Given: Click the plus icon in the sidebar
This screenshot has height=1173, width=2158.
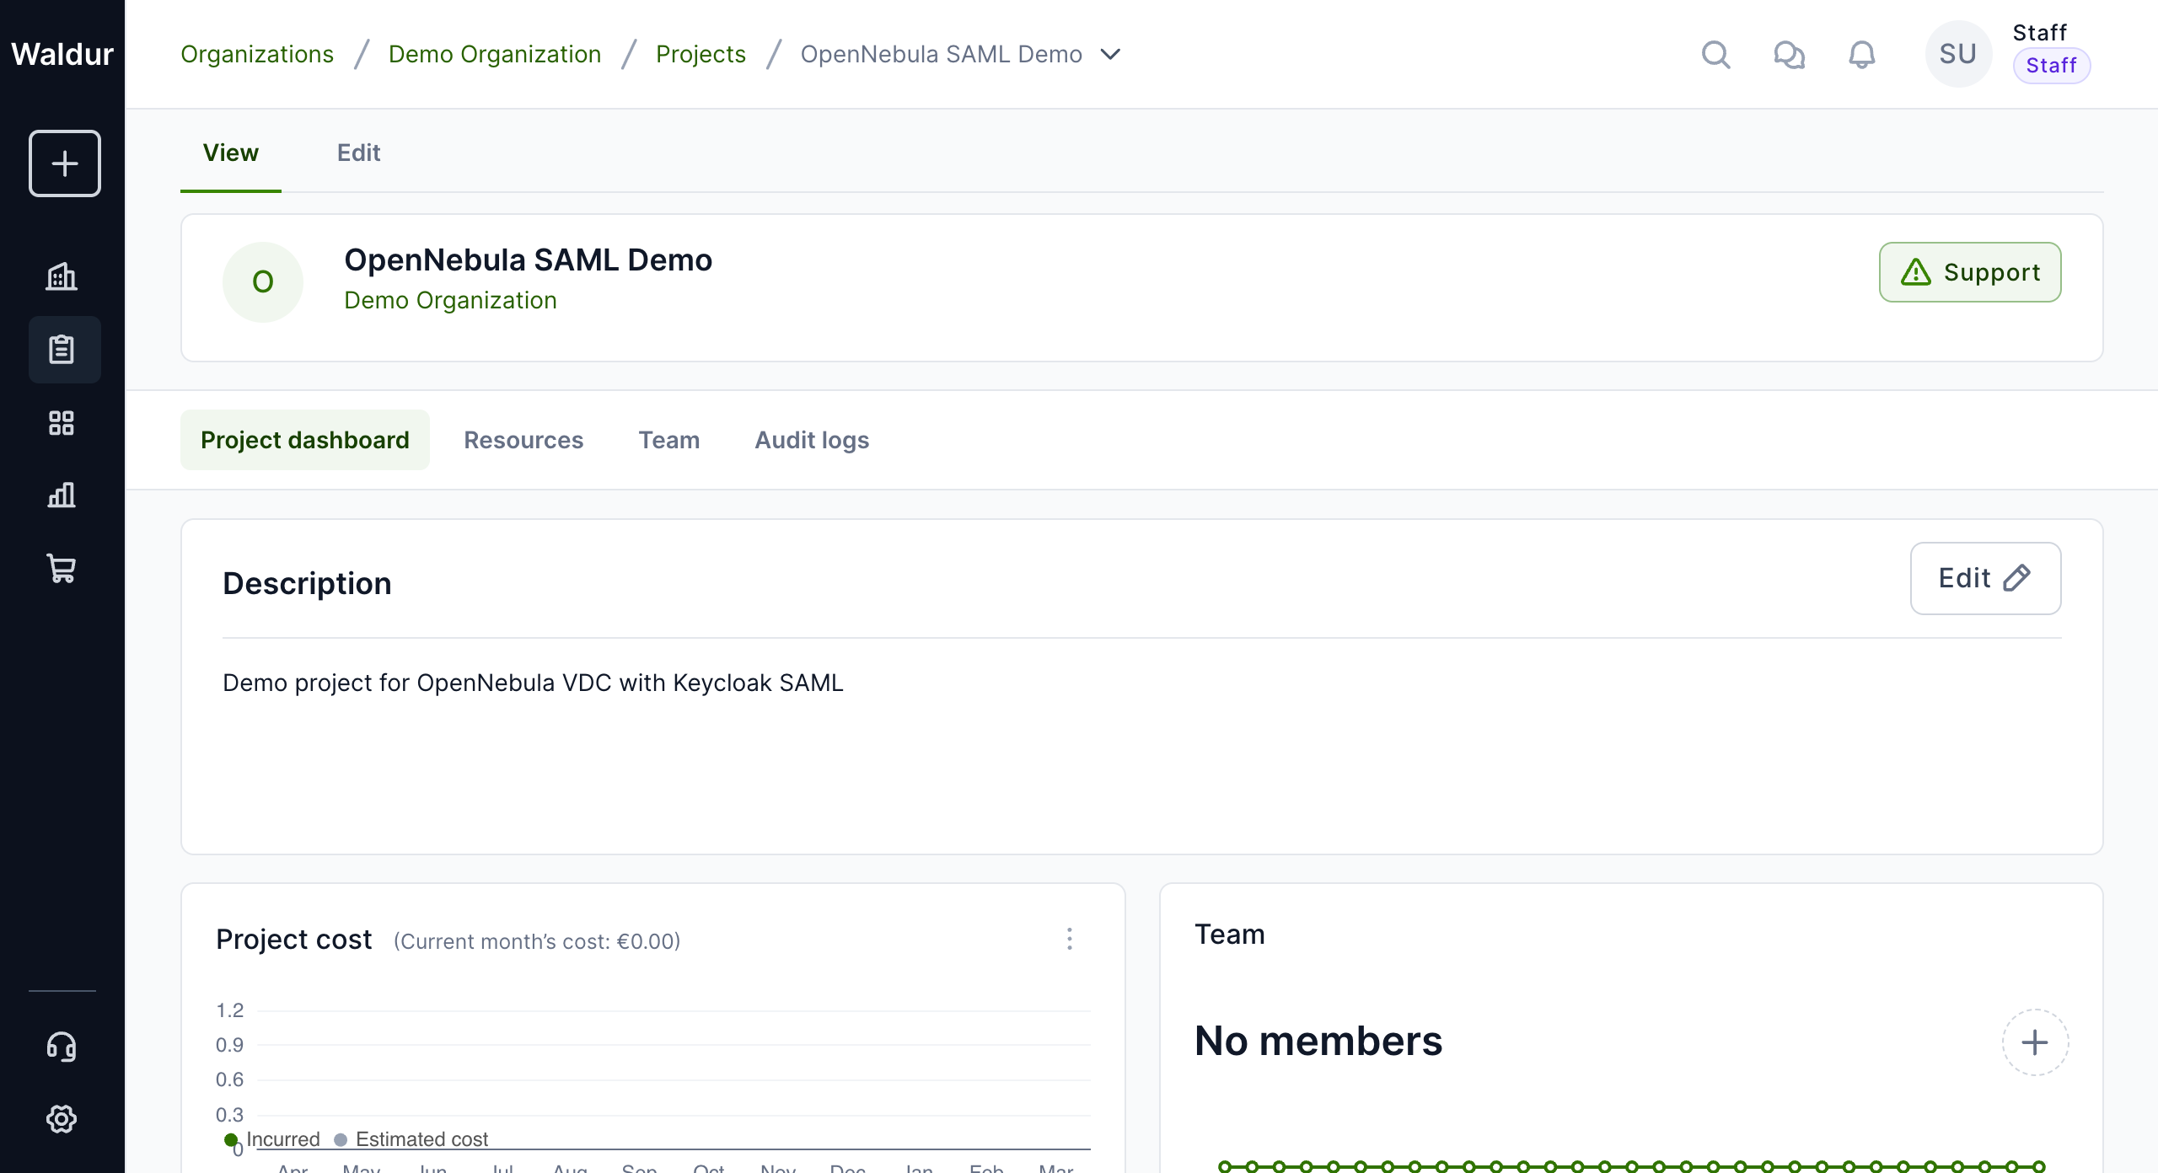Looking at the screenshot, I should coord(64,163).
